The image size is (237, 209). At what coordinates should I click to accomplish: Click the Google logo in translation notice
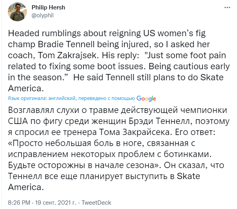coord(147,98)
